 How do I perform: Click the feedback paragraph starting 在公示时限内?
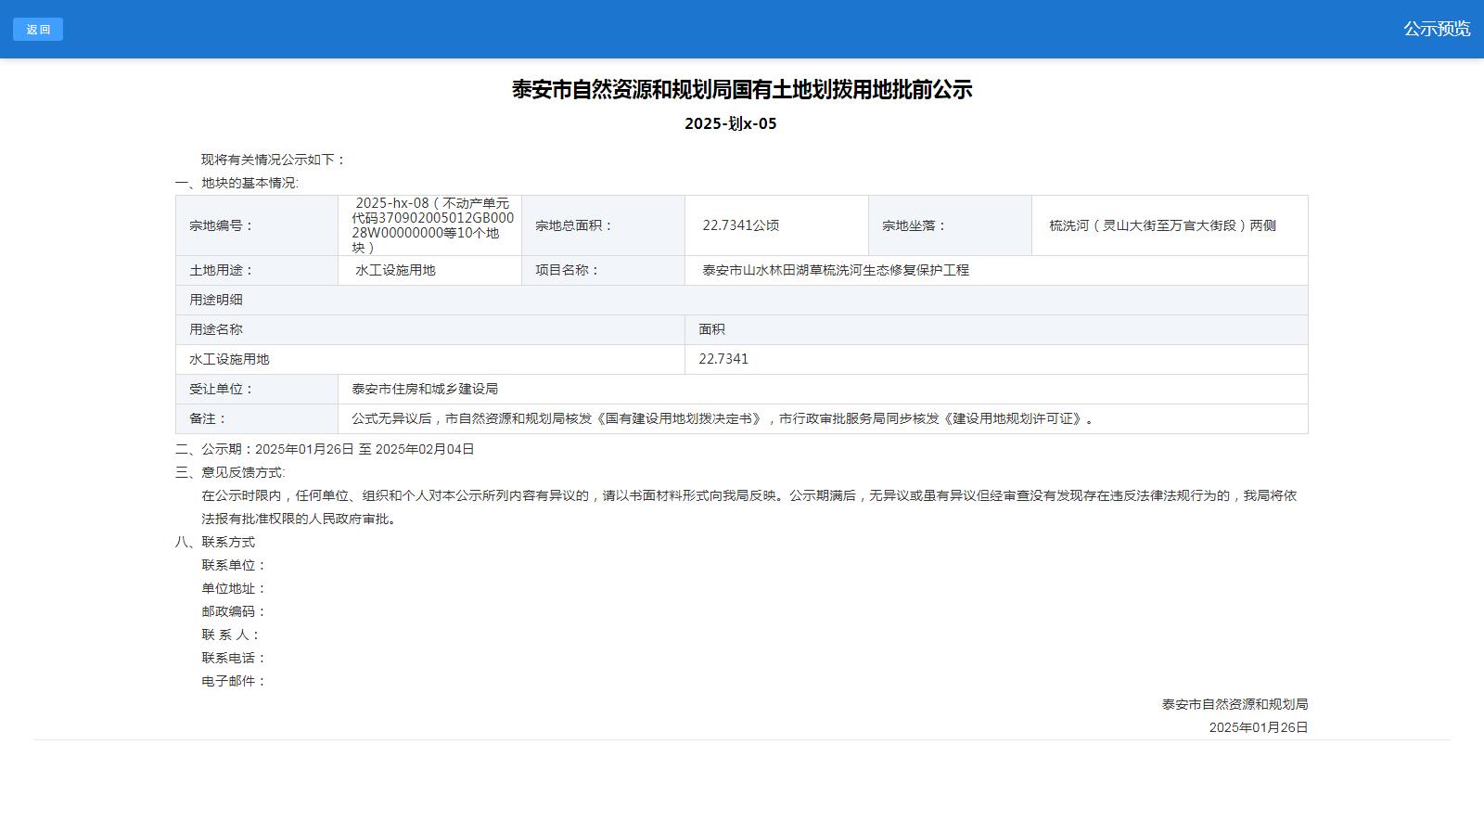(x=749, y=507)
